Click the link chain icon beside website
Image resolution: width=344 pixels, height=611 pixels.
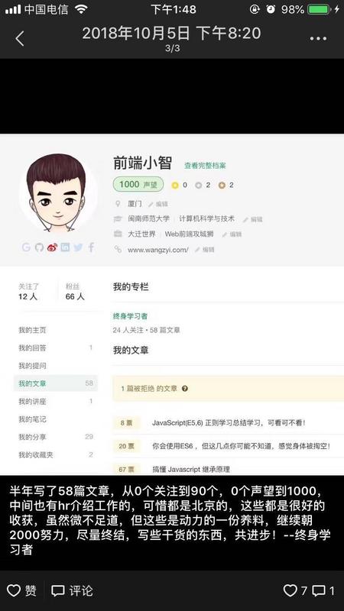118,250
